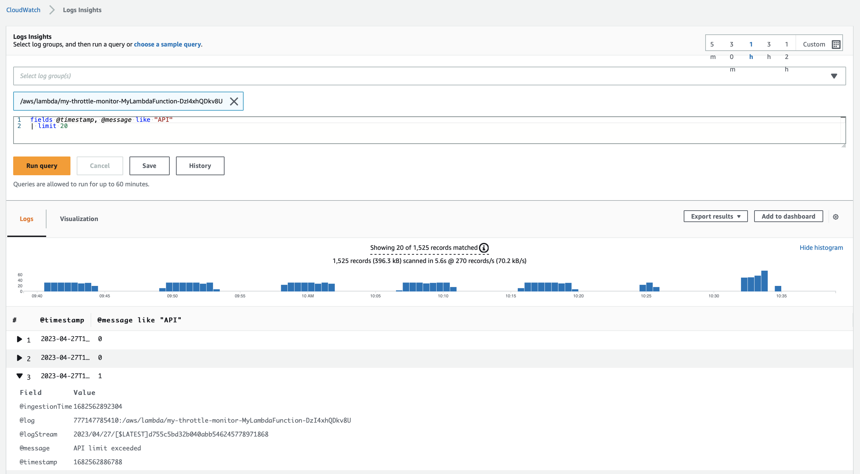Select the 3h time range option

tap(769, 50)
